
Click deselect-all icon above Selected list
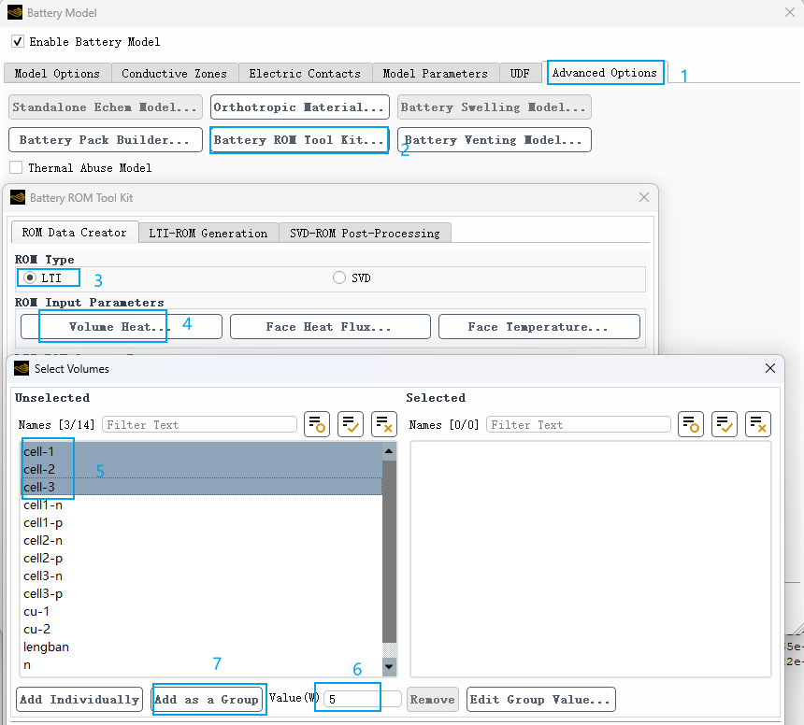pos(758,424)
